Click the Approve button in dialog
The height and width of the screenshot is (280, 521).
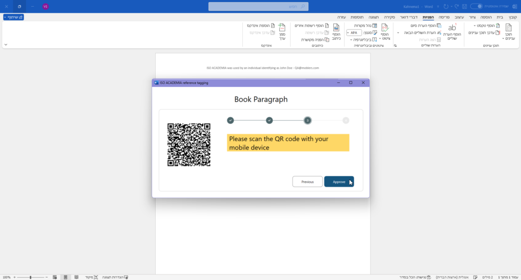(x=339, y=182)
